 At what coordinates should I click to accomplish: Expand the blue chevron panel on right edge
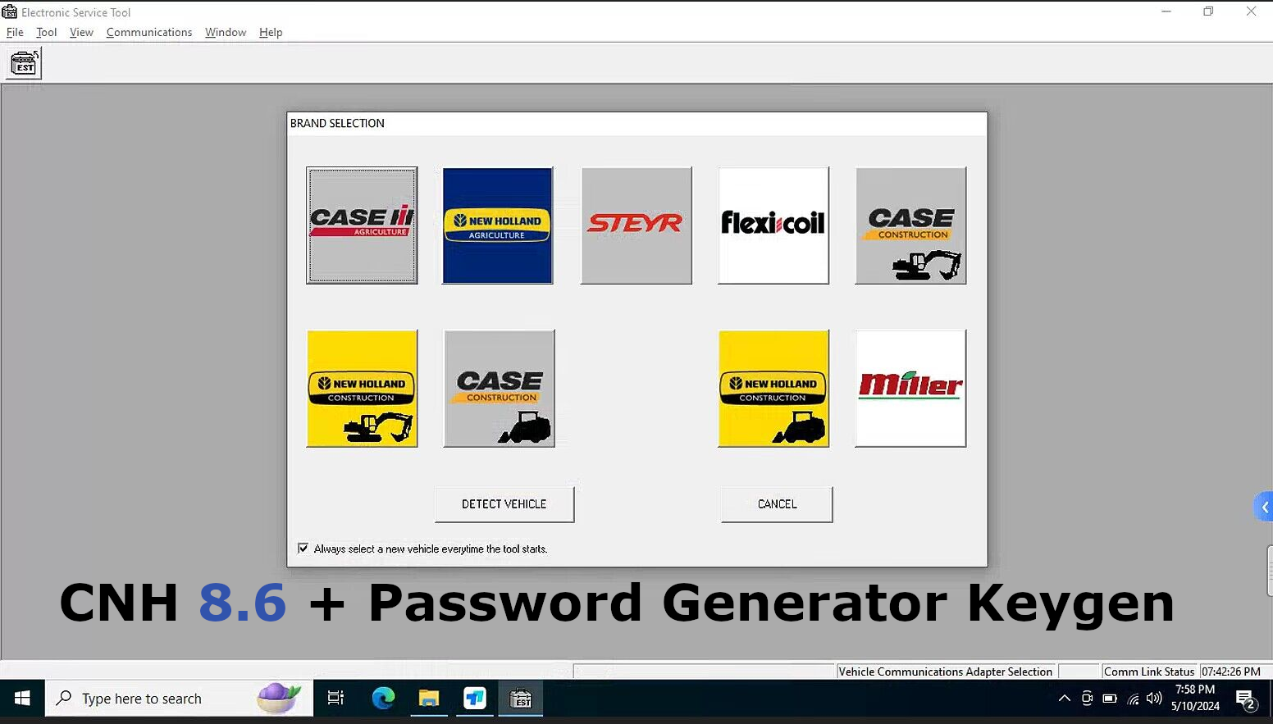coord(1263,506)
